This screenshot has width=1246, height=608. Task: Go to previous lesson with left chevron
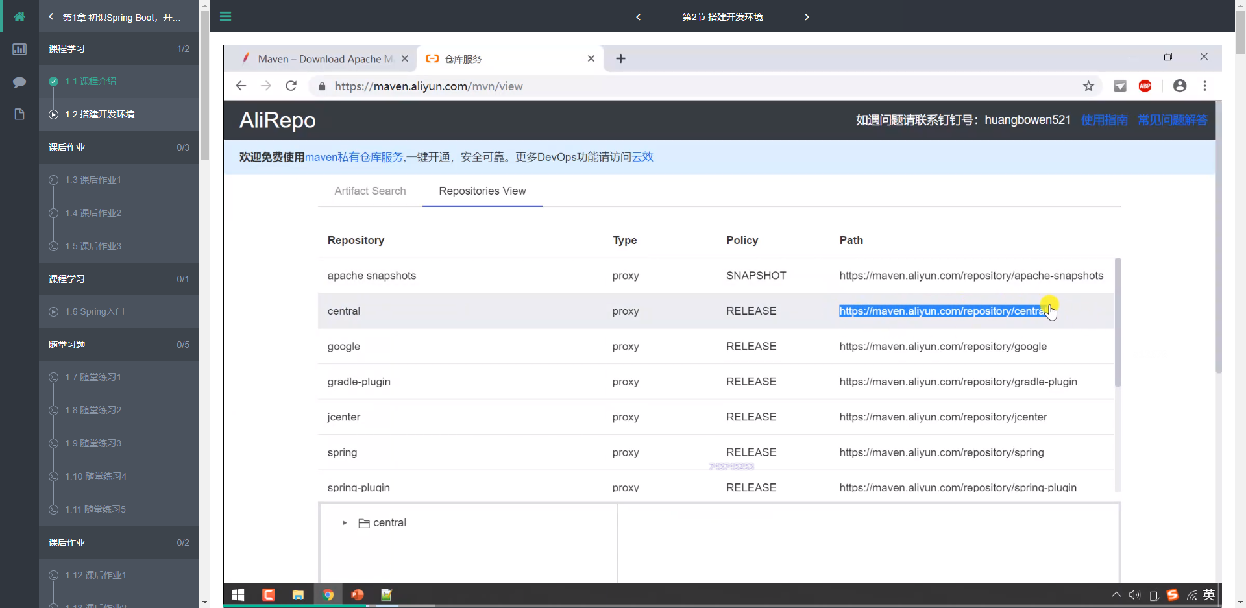(x=639, y=17)
